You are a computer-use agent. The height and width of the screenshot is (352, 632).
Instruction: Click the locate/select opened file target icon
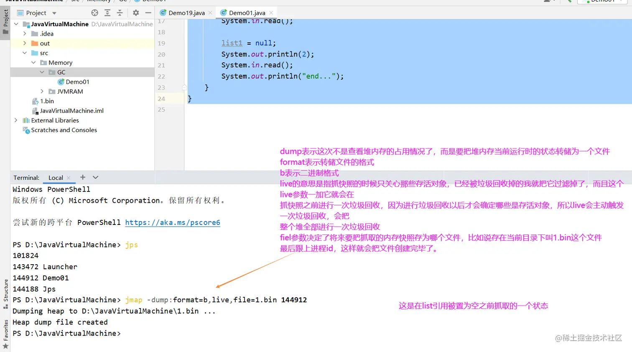click(x=95, y=13)
